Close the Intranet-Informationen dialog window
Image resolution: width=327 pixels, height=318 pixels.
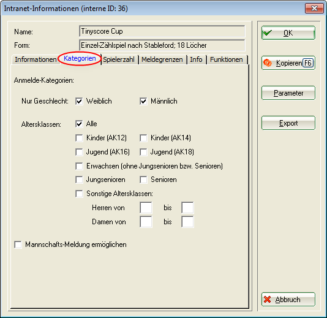tap(314, 9)
